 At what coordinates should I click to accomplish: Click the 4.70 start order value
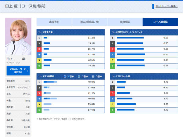tap(166, 82)
